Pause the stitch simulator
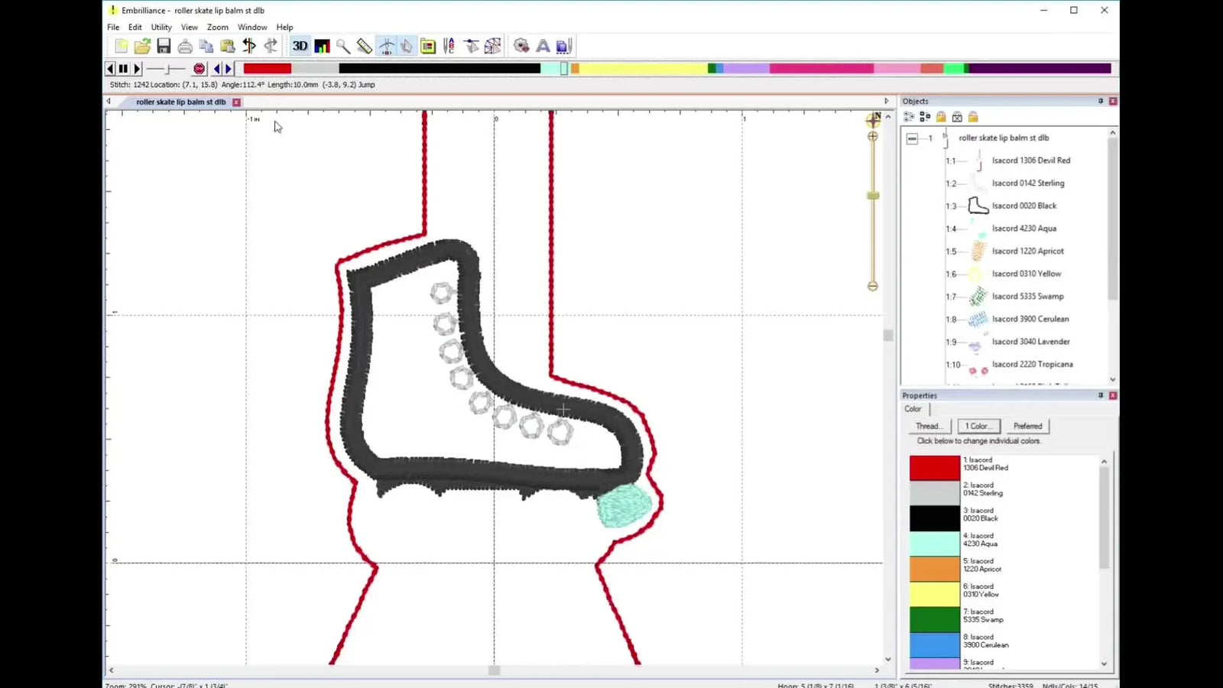Screen dimensions: 1223x688 (x=123, y=69)
